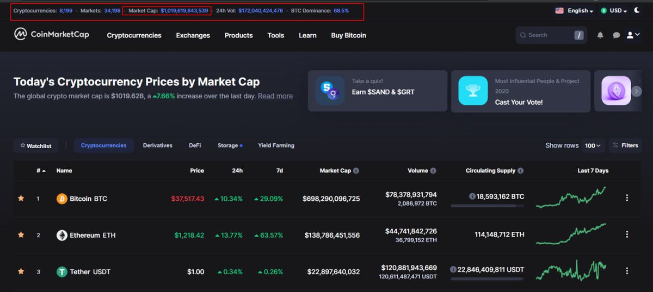Sort by the 24h column header

pos(237,170)
